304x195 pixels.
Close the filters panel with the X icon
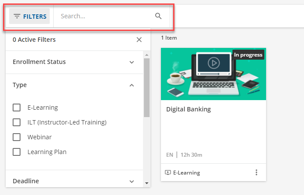(x=139, y=40)
